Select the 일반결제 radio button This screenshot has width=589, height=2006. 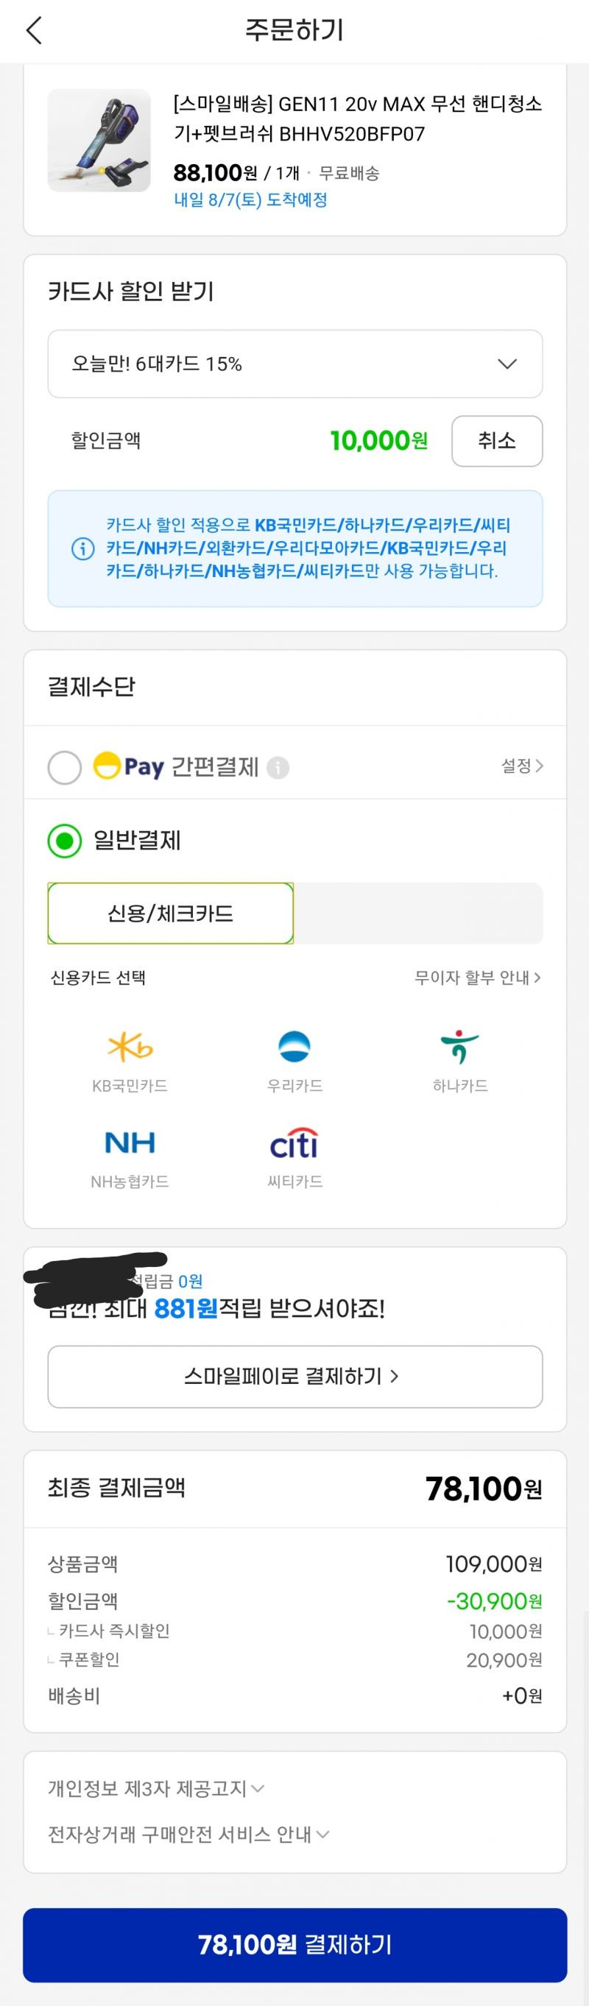65,841
